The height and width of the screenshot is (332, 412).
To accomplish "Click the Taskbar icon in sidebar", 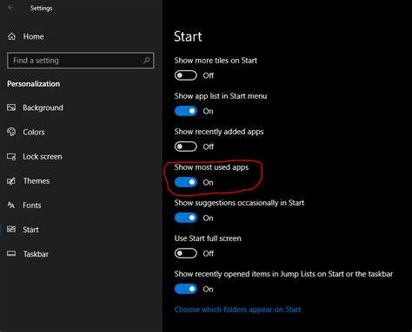I will click(x=11, y=254).
